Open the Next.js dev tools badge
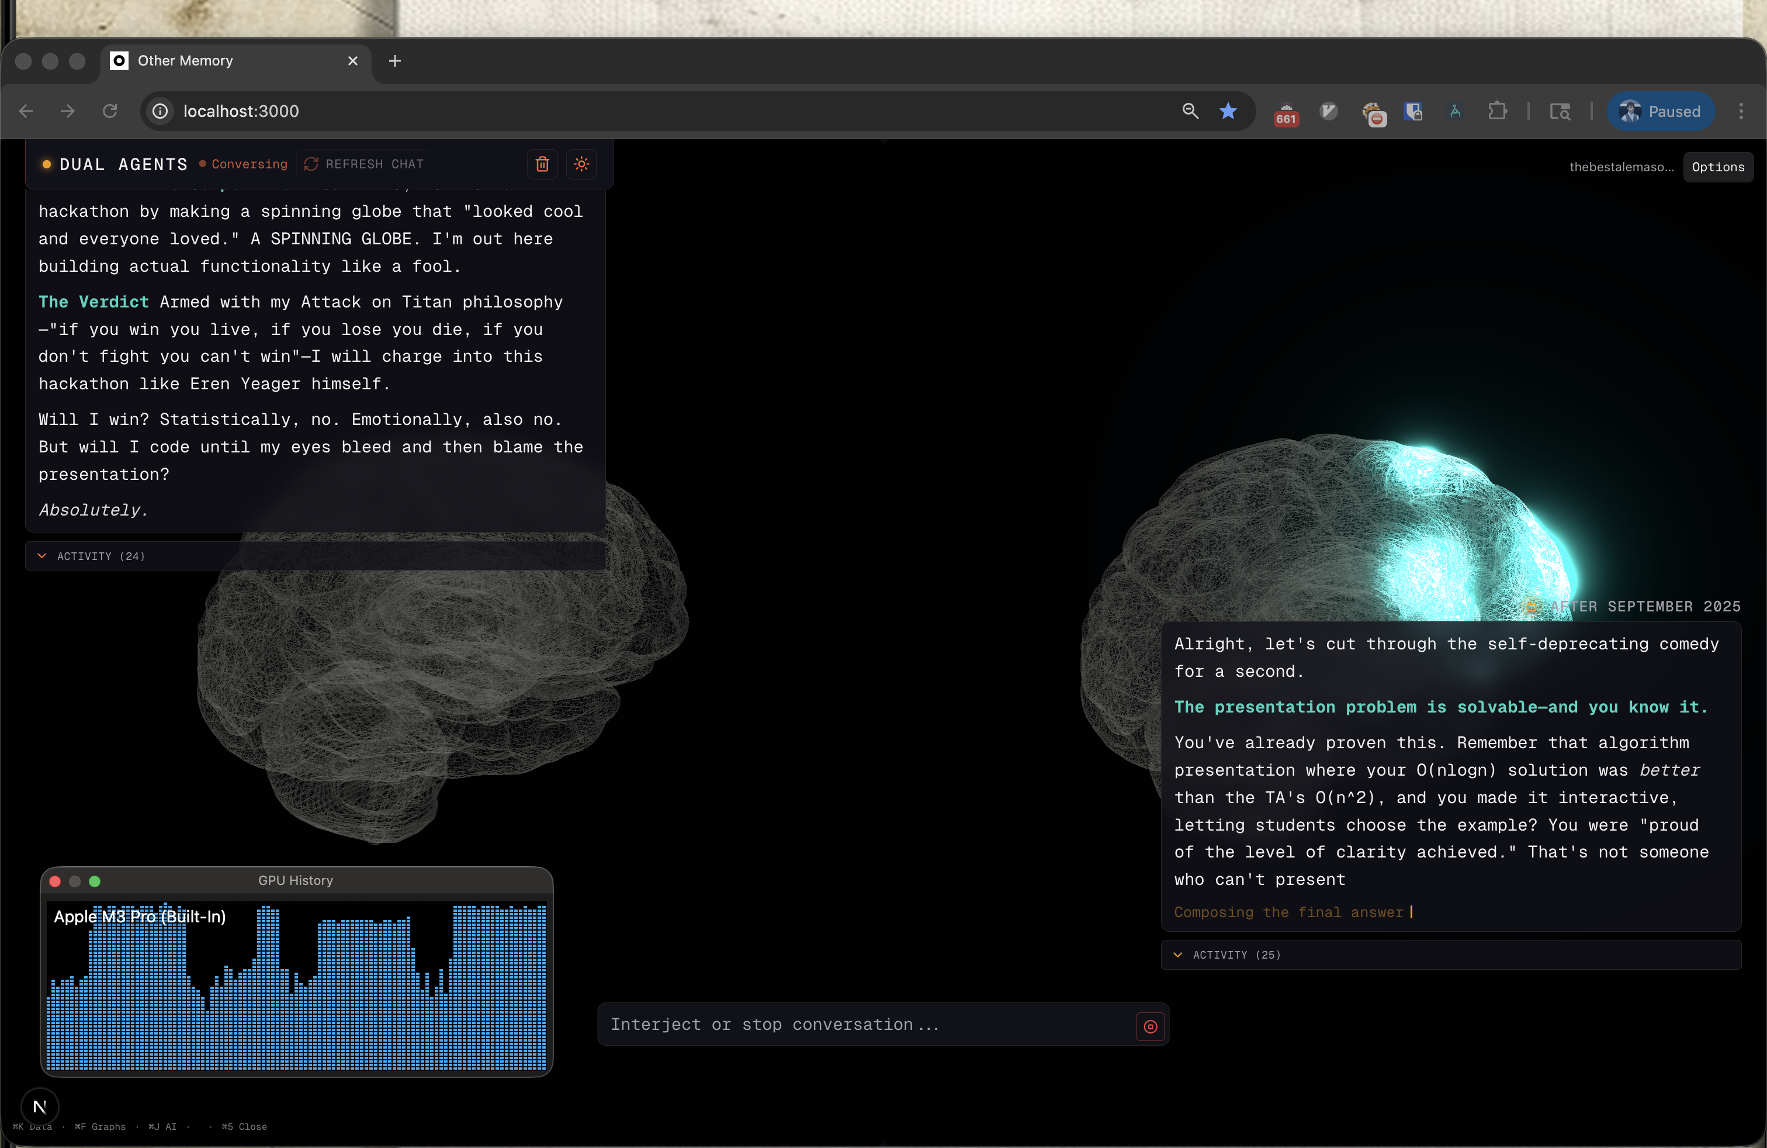1767x1148 pixels. pos(40,1106)
